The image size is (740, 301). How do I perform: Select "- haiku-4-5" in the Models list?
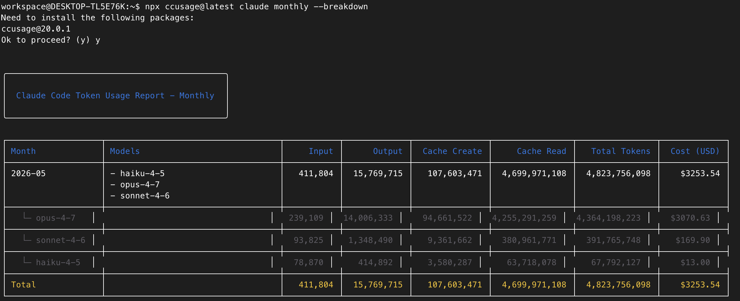[137, 173]
